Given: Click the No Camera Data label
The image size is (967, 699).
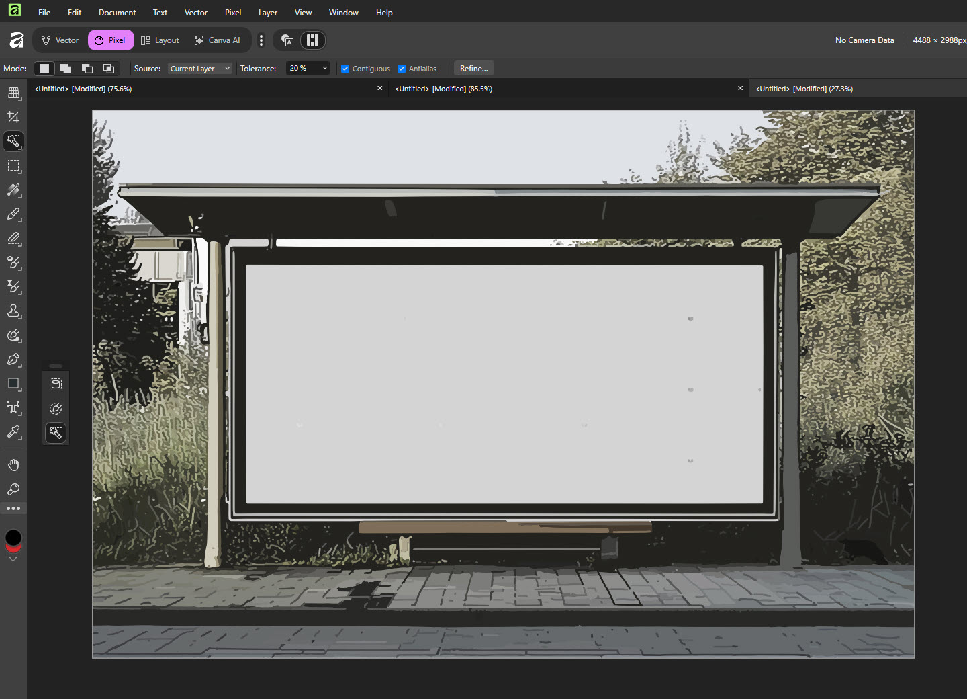Looking at the screenshot, I should point(865,40).
